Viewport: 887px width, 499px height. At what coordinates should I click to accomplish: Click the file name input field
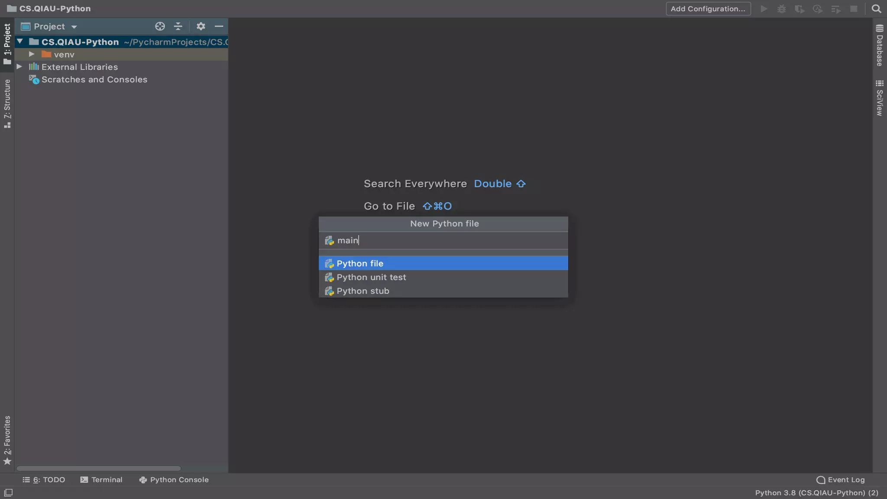point(446,240)
